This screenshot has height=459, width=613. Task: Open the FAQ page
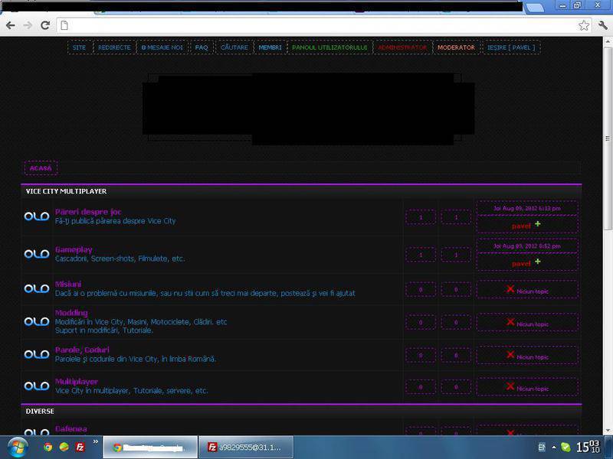coord(202,47)
